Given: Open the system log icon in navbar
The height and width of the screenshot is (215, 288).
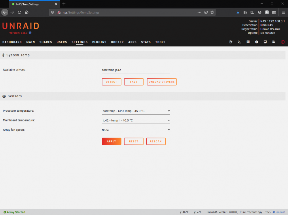Looking at the screenshot, I should tap(274, 42).
